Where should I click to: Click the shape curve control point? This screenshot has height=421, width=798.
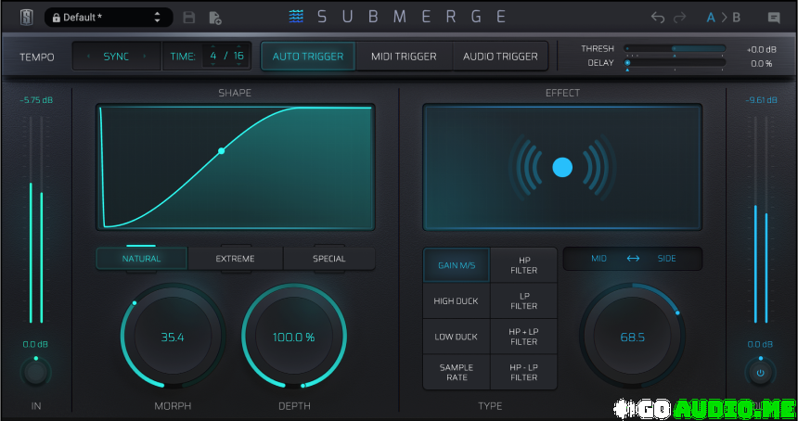pos(222,151)
